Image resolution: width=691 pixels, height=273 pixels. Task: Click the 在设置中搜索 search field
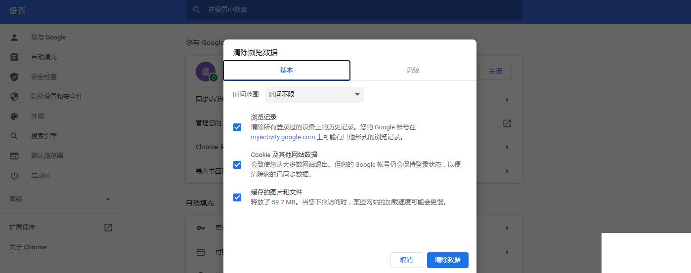354,10
